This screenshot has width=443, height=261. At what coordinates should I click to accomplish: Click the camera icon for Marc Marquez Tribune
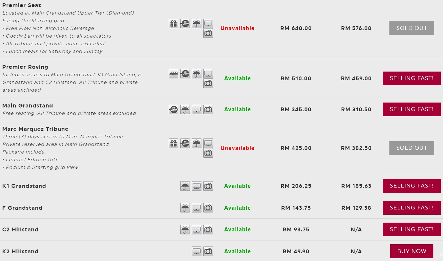point(208,153)
